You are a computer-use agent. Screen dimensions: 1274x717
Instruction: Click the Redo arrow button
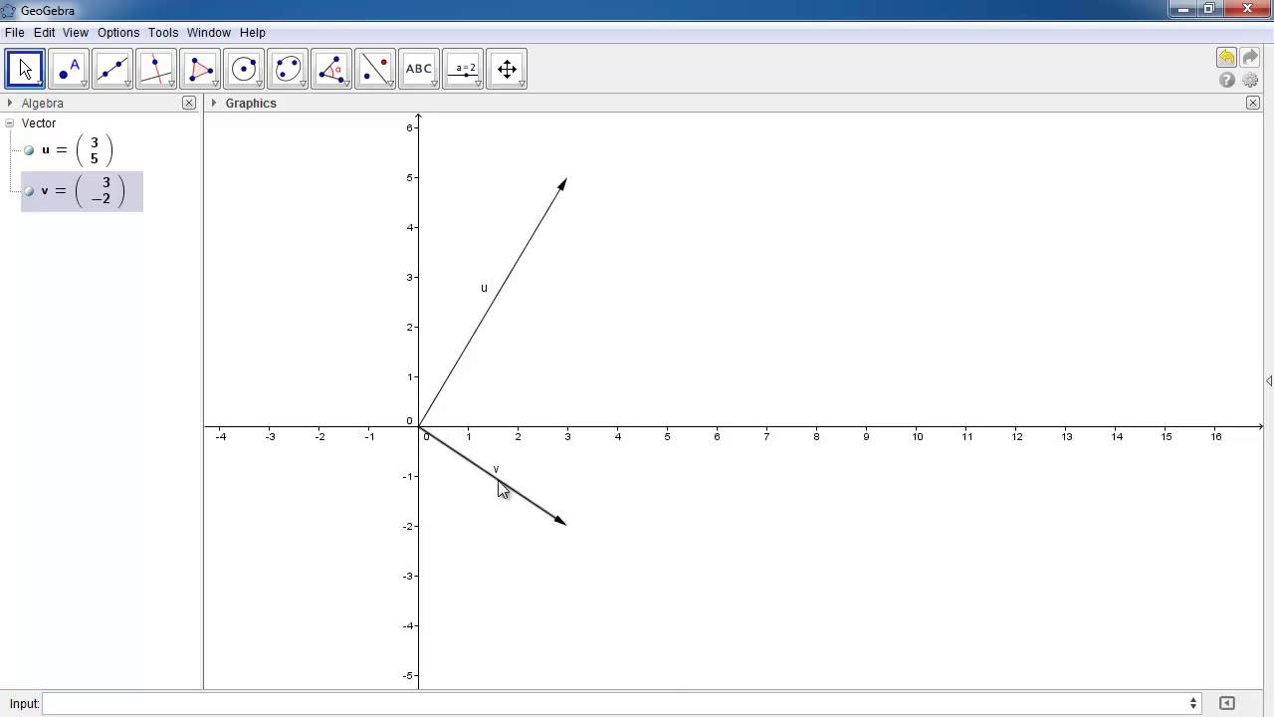(1250, 57)
